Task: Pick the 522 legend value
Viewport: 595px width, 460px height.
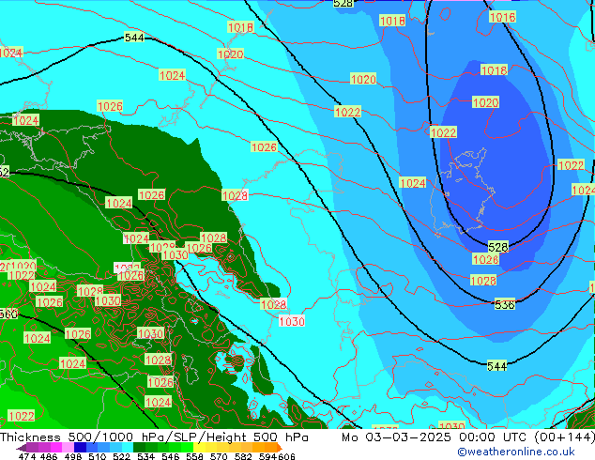Action: 121,456
